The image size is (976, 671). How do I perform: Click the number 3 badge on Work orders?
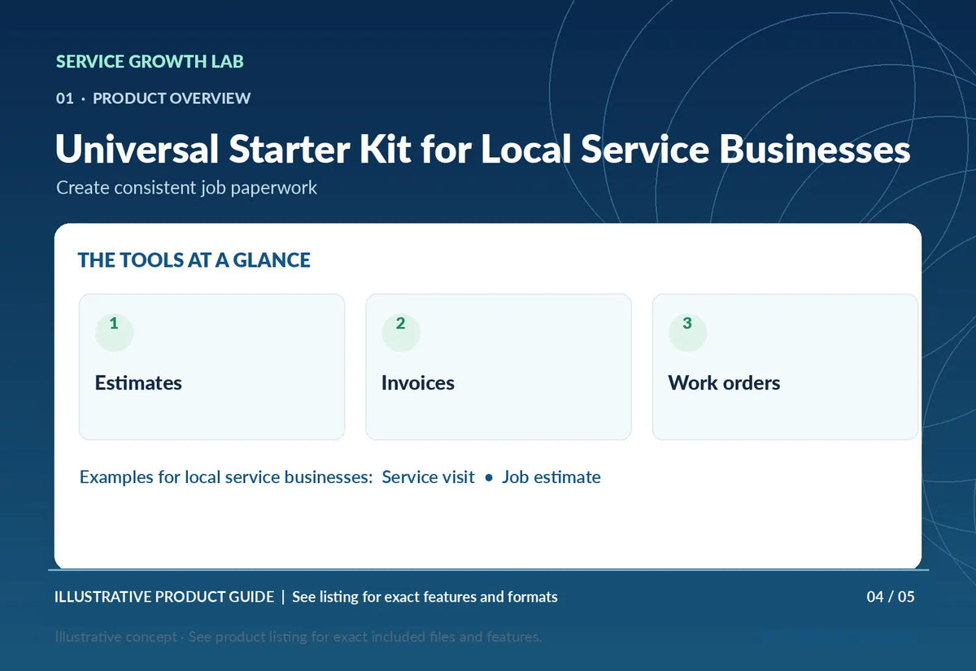point(687,332)
